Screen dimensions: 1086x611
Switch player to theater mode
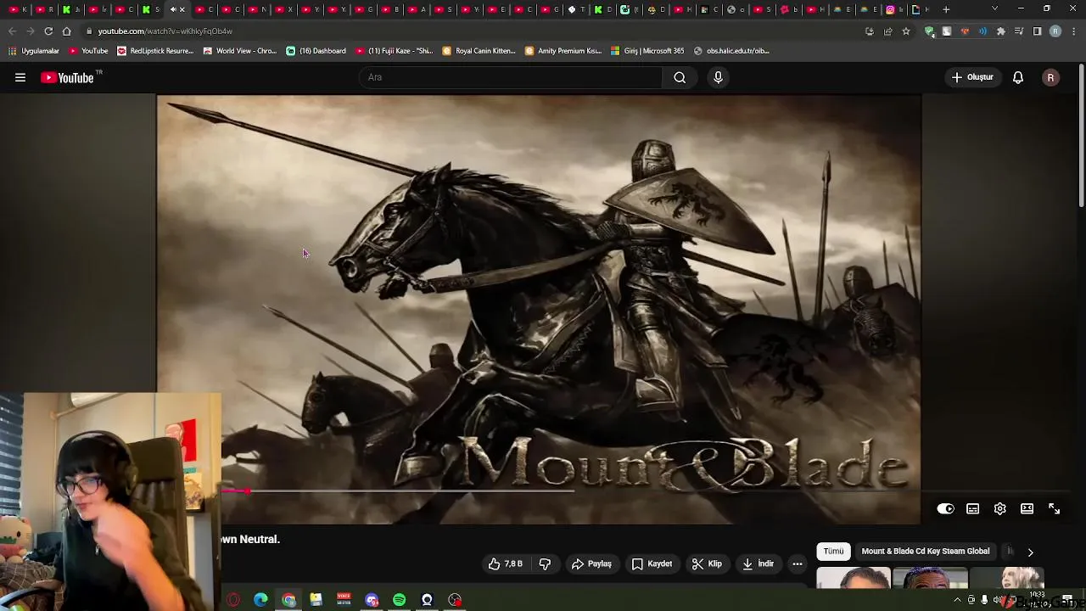(1027, 508)
